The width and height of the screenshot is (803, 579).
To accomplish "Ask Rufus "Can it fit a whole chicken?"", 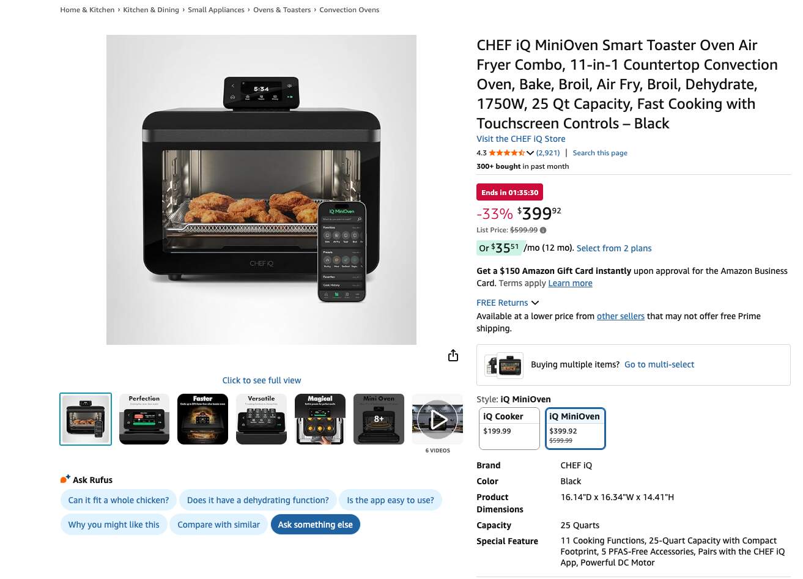I will coord(119,500).
